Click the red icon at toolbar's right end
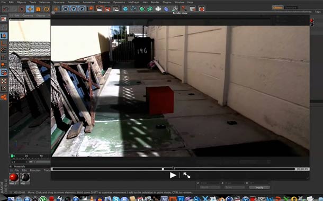 [x=202, y=9]
